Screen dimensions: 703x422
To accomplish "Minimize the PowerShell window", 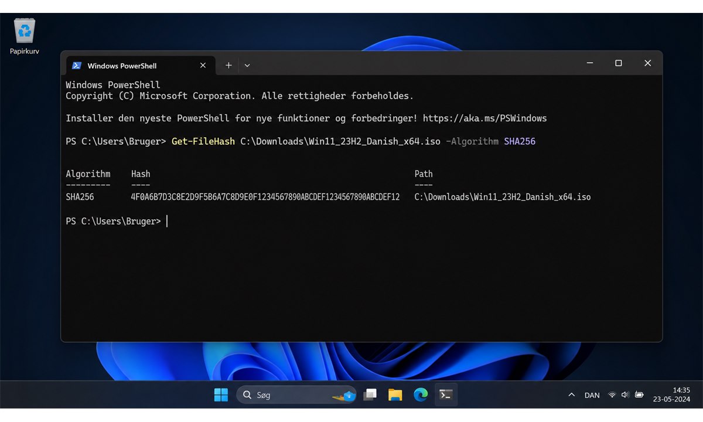I will tap(589, 63).
